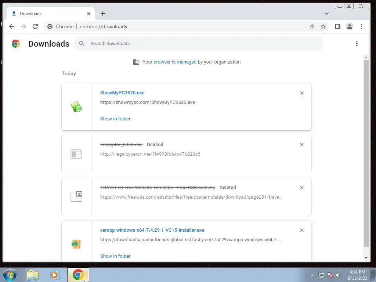Open the ShowMyPC3620.exe file link
This screenshot has height=282, width=376.
pyautogui.click(x=122, y=93)
